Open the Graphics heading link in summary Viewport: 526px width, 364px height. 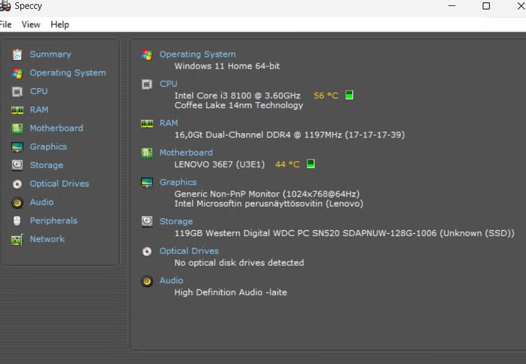[178, 182]
